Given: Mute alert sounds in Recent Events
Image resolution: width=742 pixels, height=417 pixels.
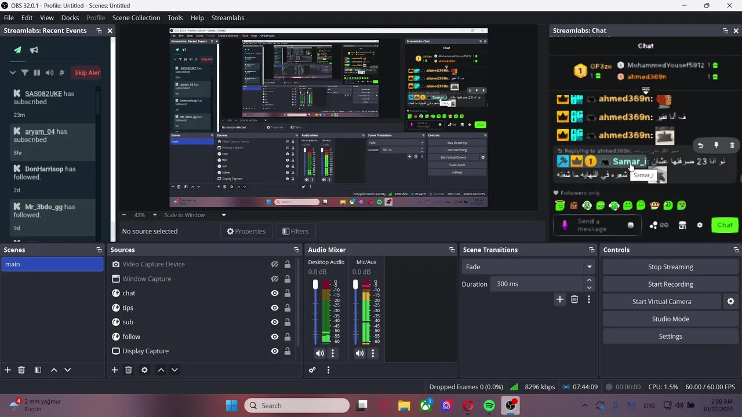Looking at the screenshot, I should (49, 72).
